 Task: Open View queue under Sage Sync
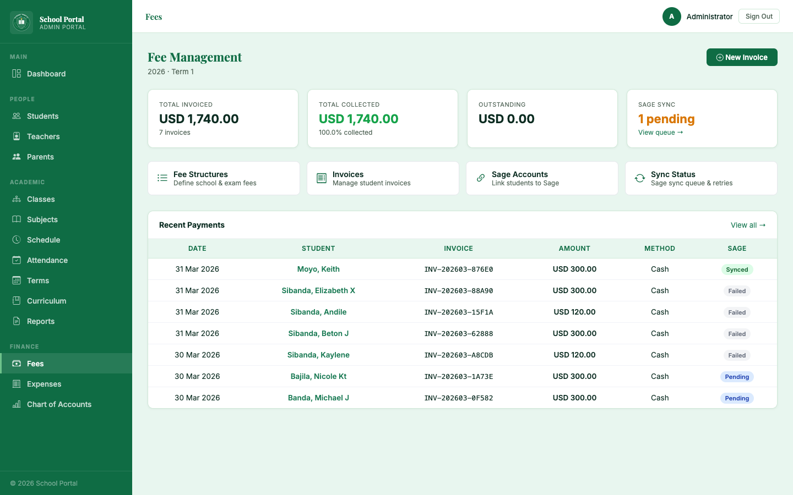pos(660,132)
